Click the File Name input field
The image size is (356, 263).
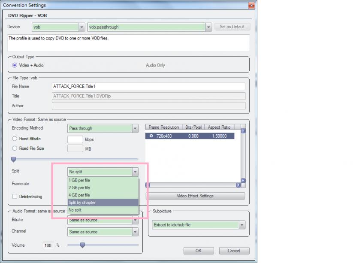click(x=148, y=86)
